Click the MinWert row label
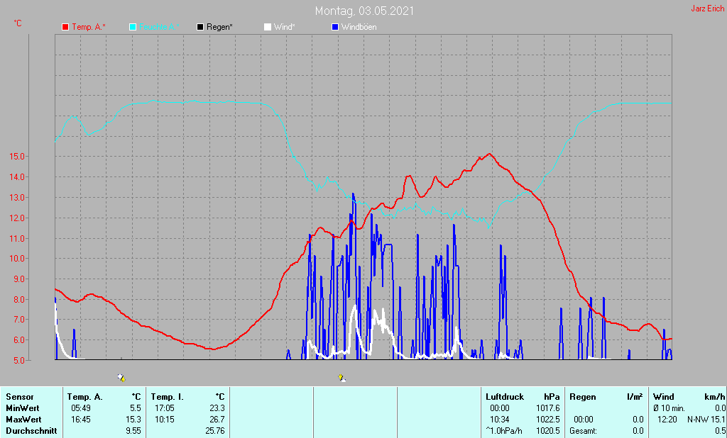 (23, 408)
